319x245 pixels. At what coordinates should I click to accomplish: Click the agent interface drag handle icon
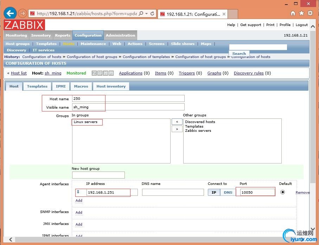78,192
